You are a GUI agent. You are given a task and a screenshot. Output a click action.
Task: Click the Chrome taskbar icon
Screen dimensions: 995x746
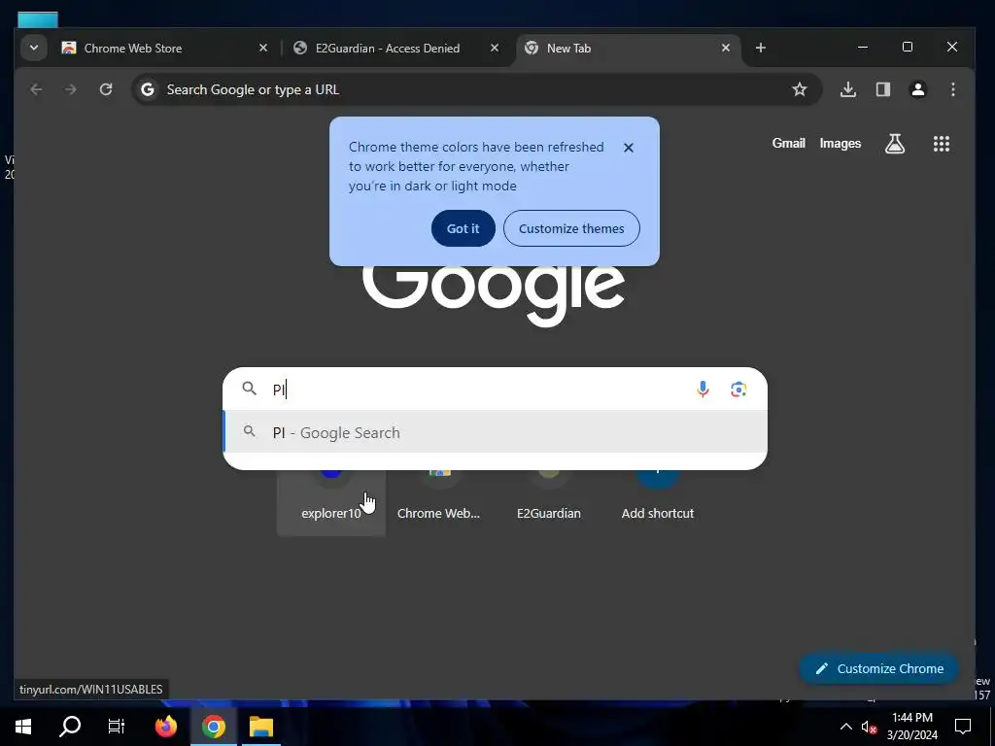coord(214,727)
